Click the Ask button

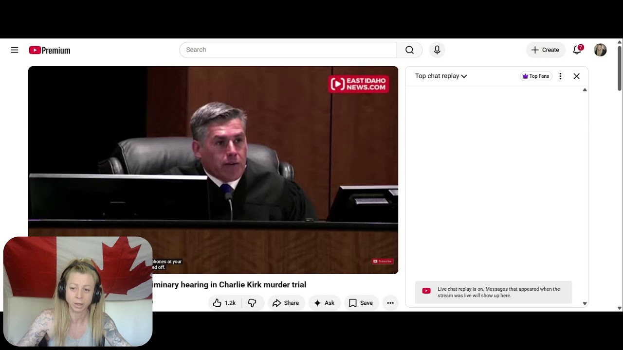point(324,303)
